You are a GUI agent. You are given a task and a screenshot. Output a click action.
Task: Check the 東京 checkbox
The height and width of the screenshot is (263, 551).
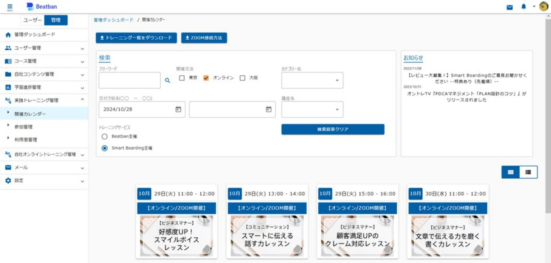182,78
